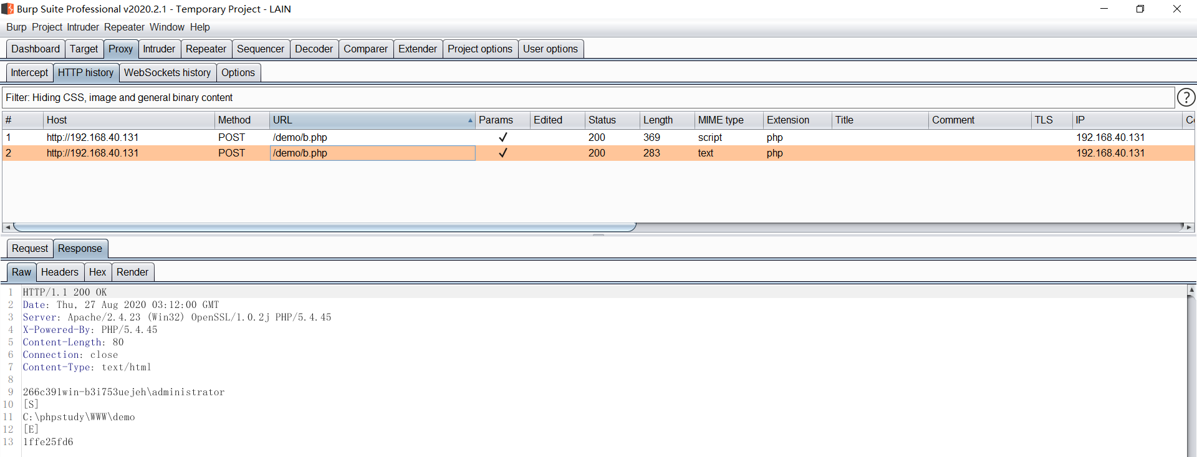Click up arrow of response scrollbar
This screenshot has width=1197, height=457.
(1191, 290)
